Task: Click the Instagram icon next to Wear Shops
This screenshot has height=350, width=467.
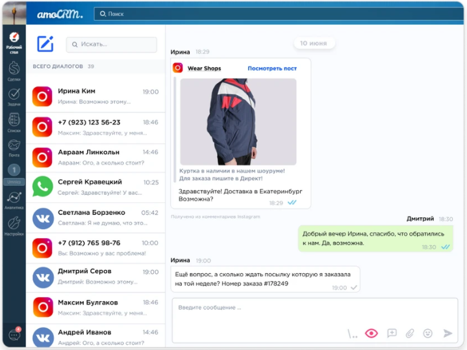Action: coord(178,68)
